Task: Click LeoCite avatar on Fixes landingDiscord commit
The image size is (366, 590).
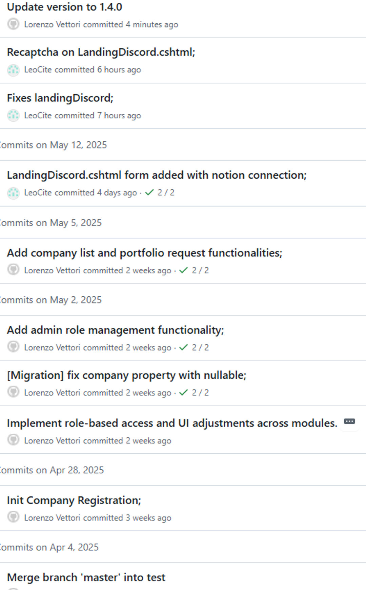Action: pyautogui.click(x=13, y=116)
